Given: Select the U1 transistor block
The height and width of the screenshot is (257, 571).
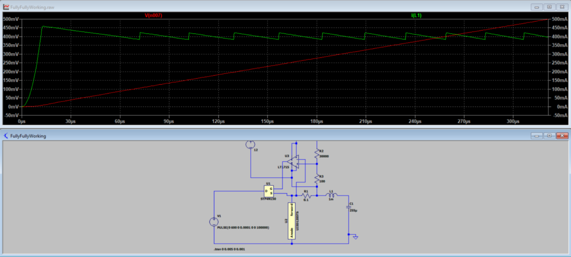Looking at the screenshot, I should (x=269, y=191).
